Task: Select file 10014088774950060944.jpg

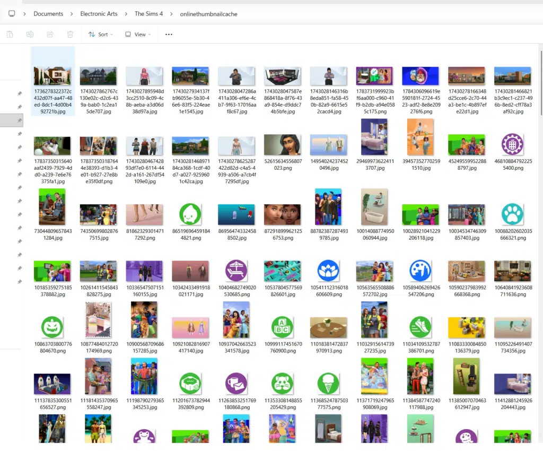Action: click(374, 215)
